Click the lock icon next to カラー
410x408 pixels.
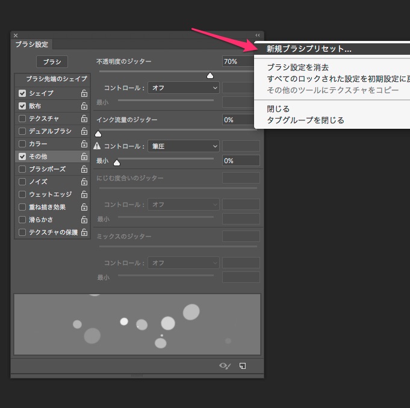tap(84, 144)
